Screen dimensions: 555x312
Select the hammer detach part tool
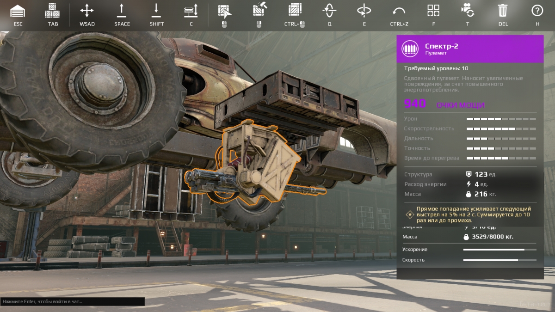point(259,11)
